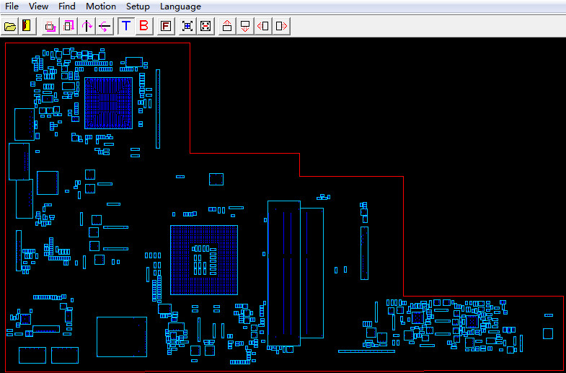
Task: Open the Motion menu
Action: coord(101,6)
